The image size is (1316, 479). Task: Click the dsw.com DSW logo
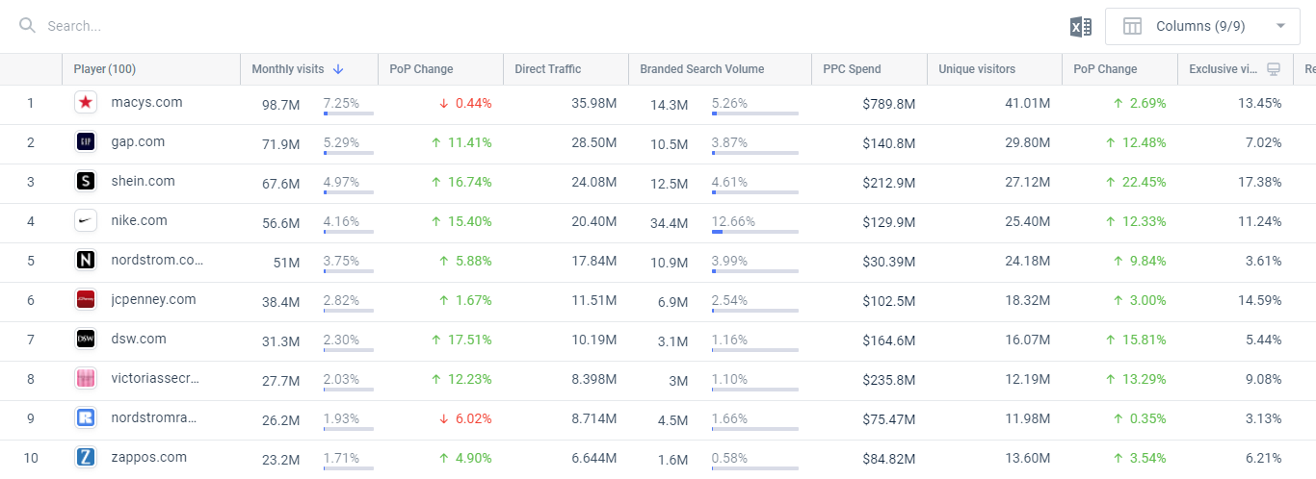tap(86, 339)
